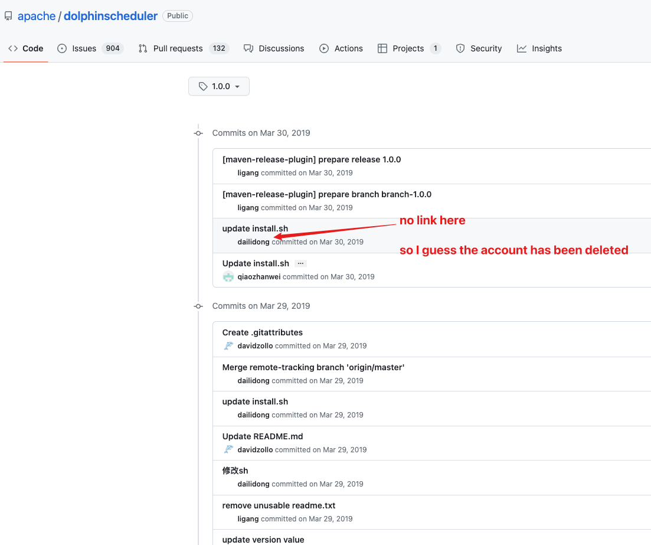Go to the Actions tab
This screenshot has height=545, width=651.
(341, 48)
